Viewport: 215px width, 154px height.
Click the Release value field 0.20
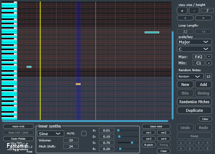tap(107, 149)
